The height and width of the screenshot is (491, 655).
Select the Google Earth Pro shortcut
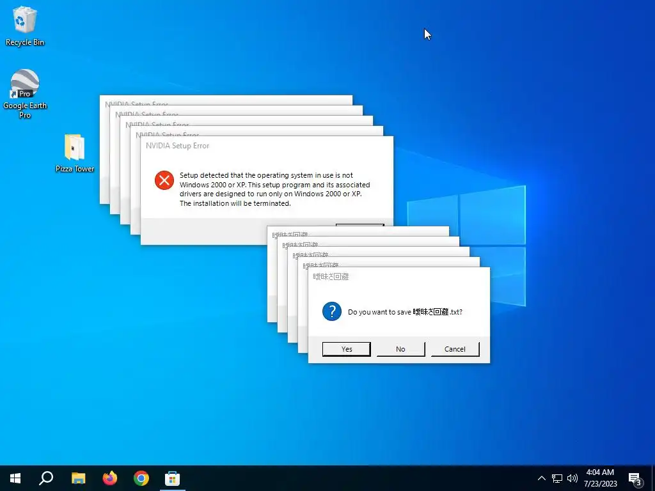pyautogui.click(x=25, y=93)
